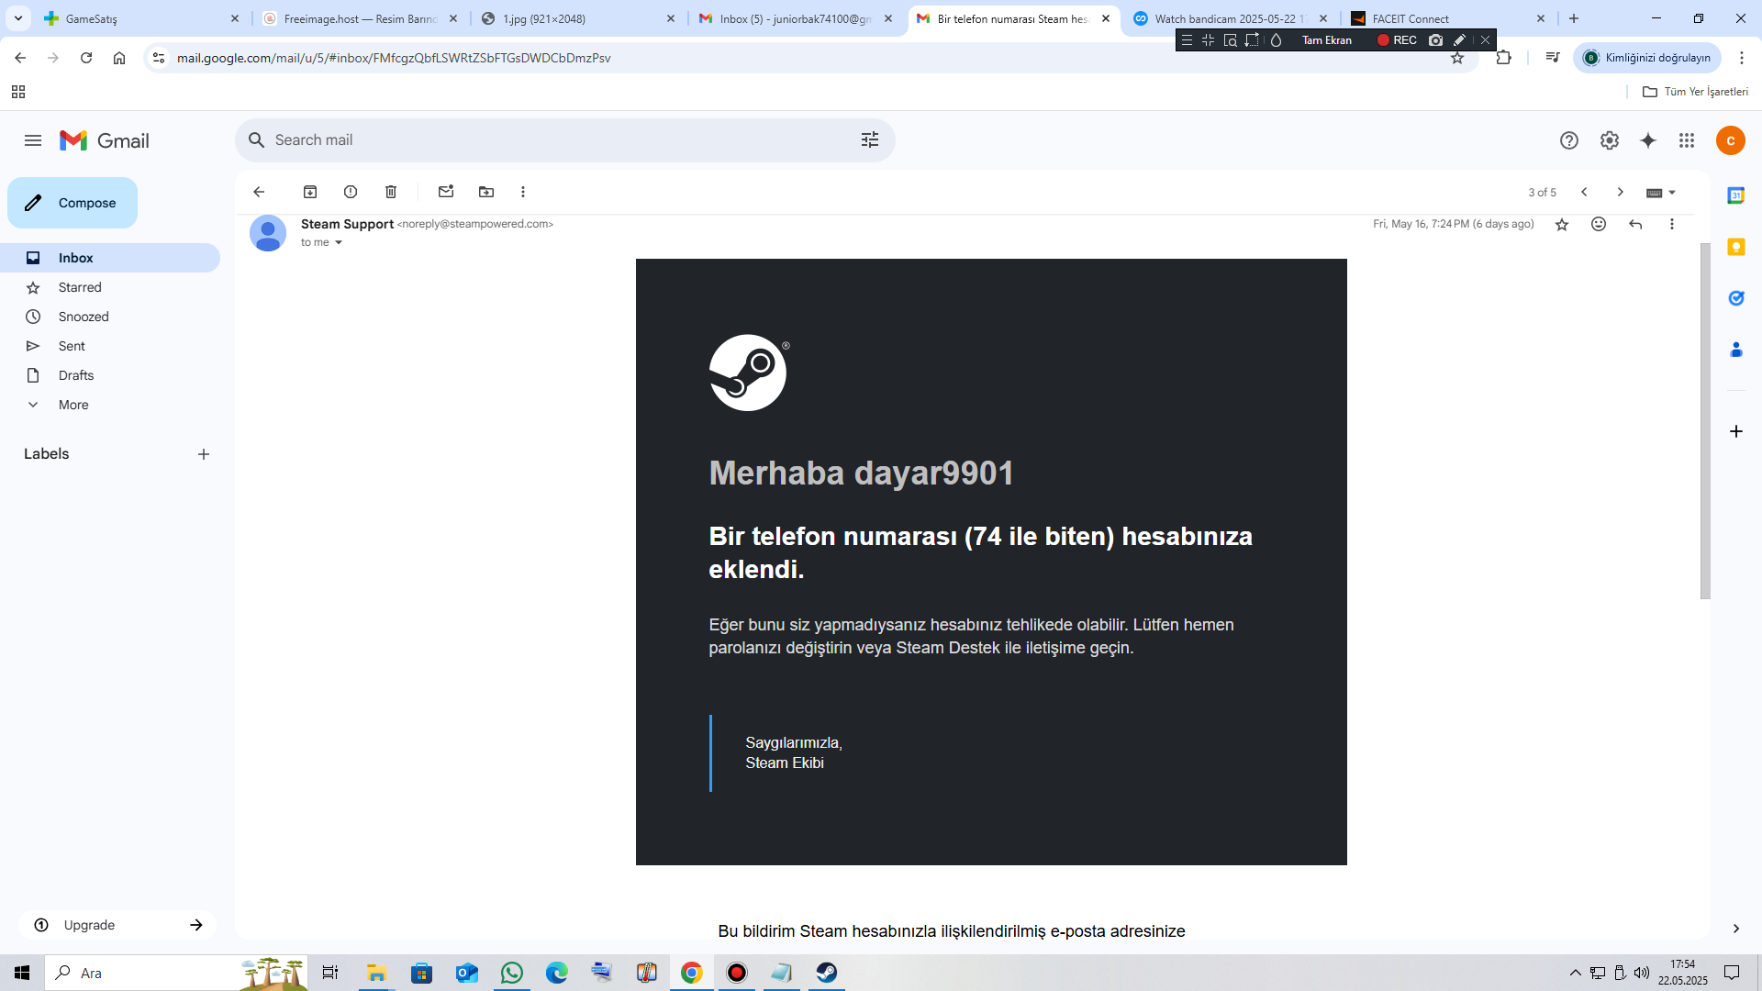Show search options filter icon
The height and width of the screenshot is (991, 1762).
click(x=870, y=139)
